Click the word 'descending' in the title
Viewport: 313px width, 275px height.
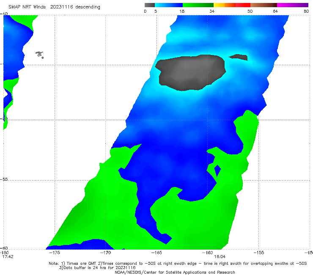tap(88, 7)
